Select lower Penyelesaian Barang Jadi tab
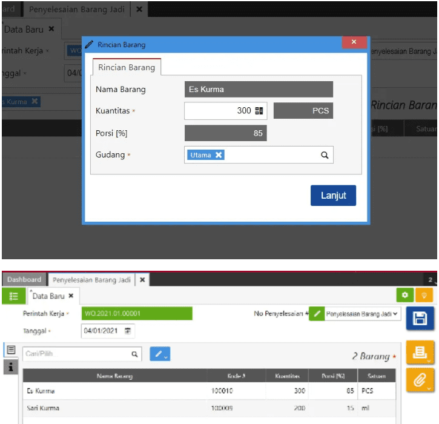The height and width of the screenshot is (424, 439). click(x=91, y=280)
